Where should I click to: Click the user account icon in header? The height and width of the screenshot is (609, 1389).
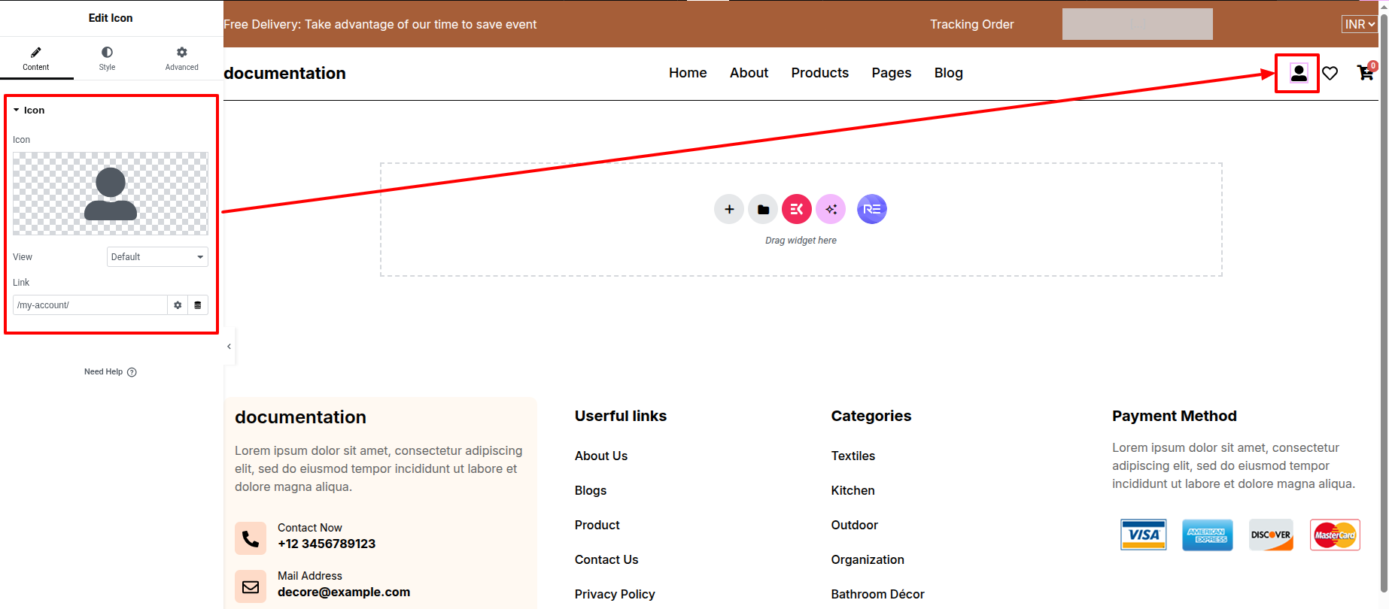point(1298,73)
